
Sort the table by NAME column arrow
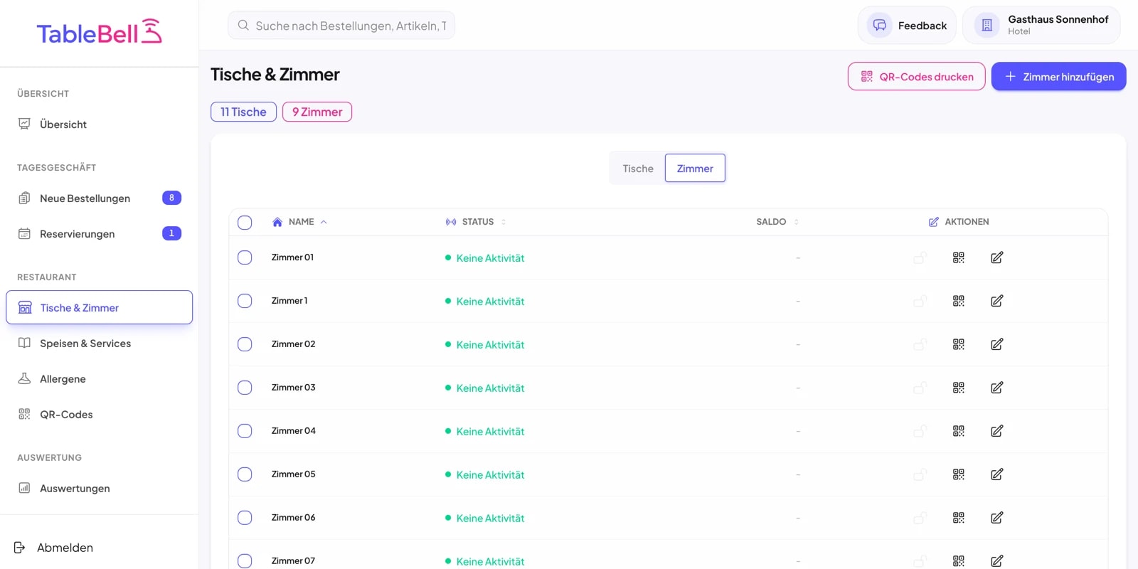(324, 222)
